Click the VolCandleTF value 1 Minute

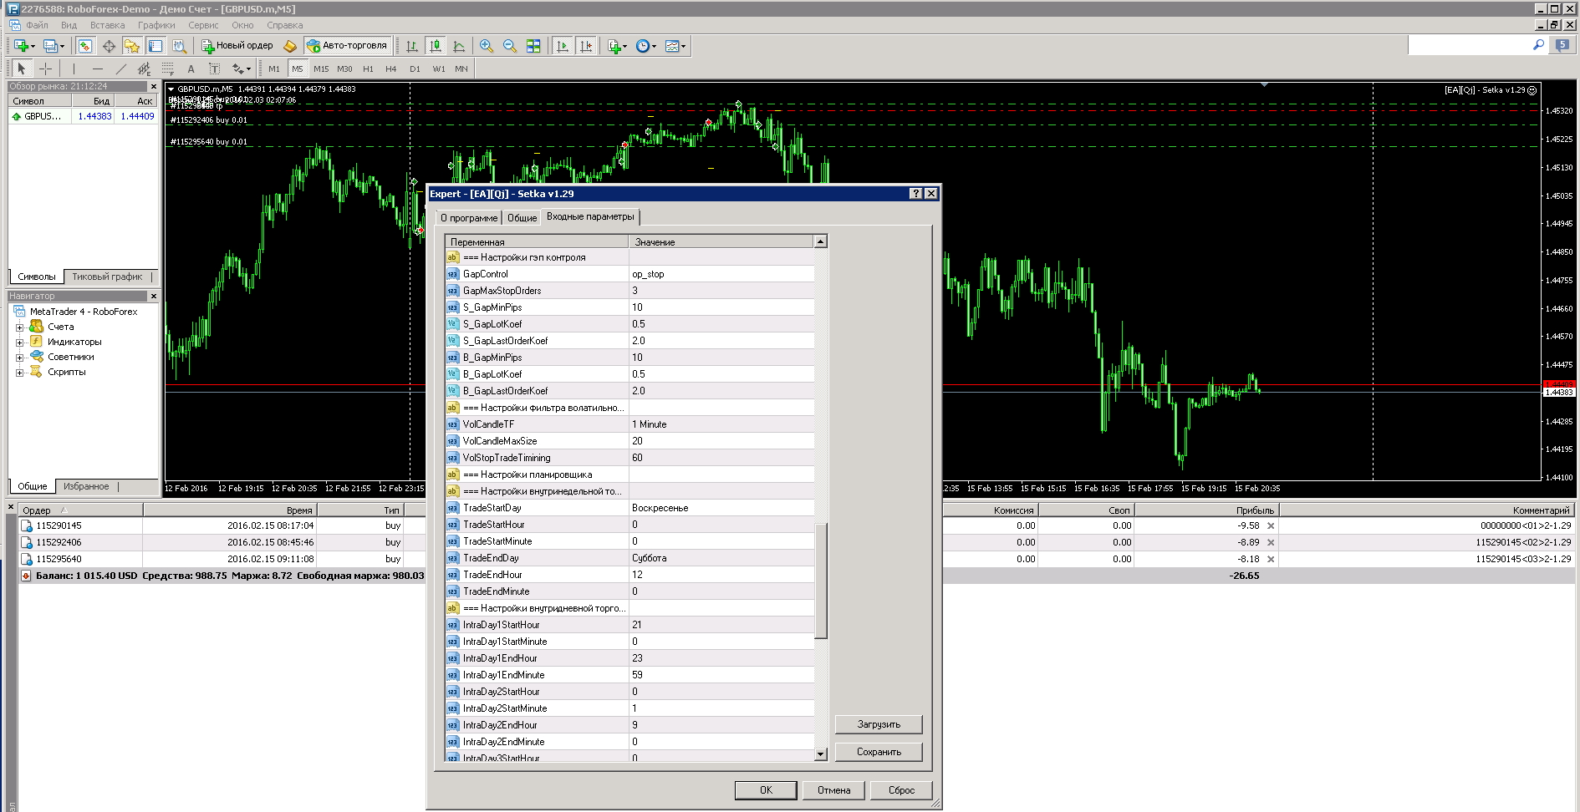coord(721,424)
